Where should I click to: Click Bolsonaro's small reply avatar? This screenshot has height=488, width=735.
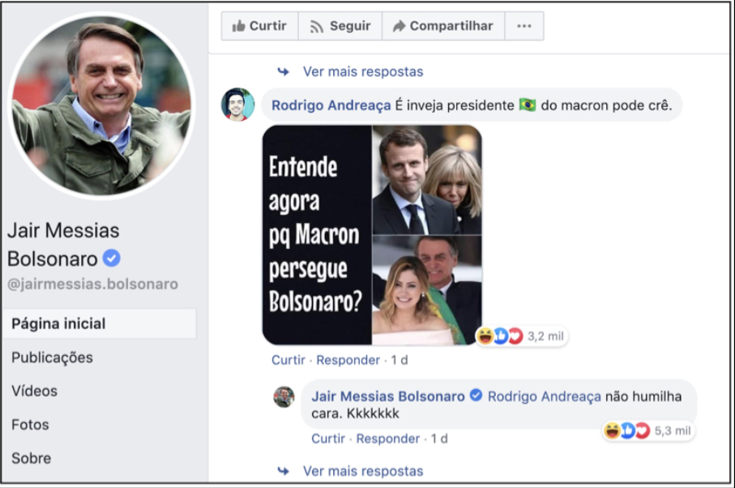(x=284, y=396)
